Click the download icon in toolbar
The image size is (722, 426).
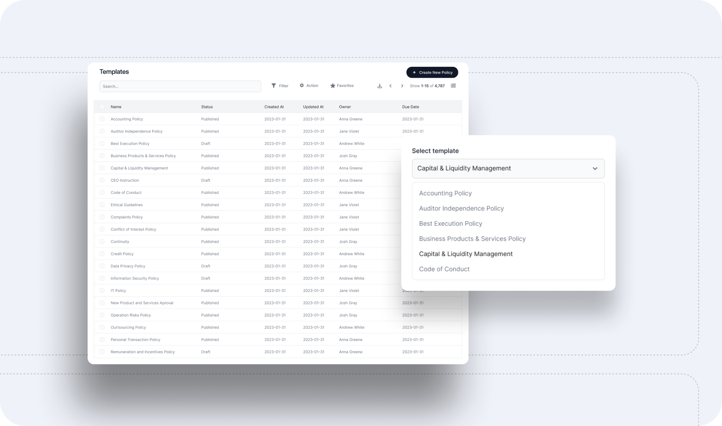(379, 86)
